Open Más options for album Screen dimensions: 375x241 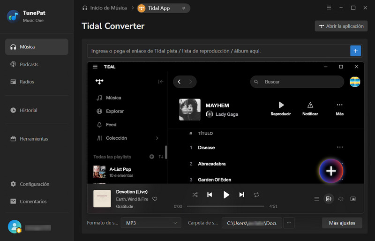[339, 109]
